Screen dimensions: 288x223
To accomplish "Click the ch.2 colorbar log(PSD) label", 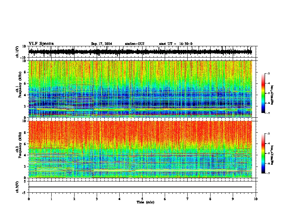I will click(x=272, y=155).
